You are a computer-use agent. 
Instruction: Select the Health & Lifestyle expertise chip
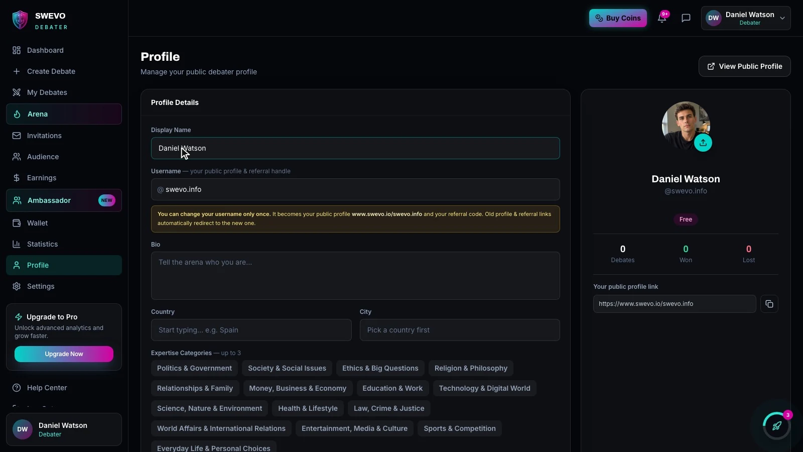[308, 408]
